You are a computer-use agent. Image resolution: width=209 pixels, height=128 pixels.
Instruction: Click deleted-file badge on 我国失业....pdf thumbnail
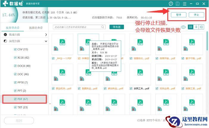82,79
